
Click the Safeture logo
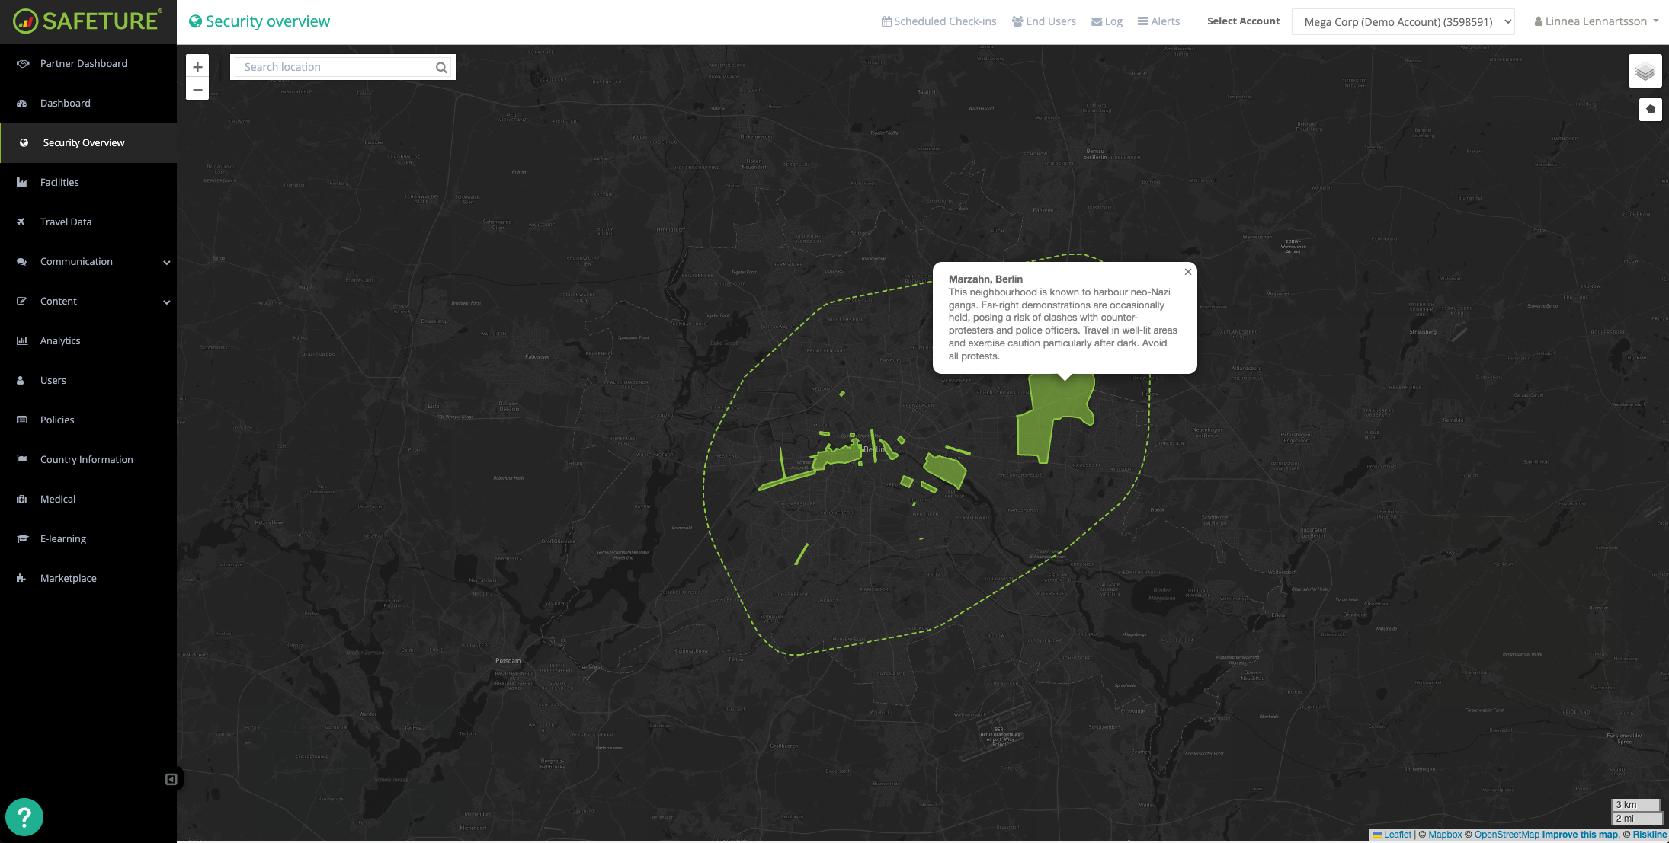[x=88, y=21]
